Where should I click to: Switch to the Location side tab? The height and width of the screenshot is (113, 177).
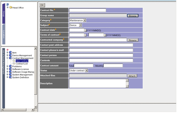point(4,35)
